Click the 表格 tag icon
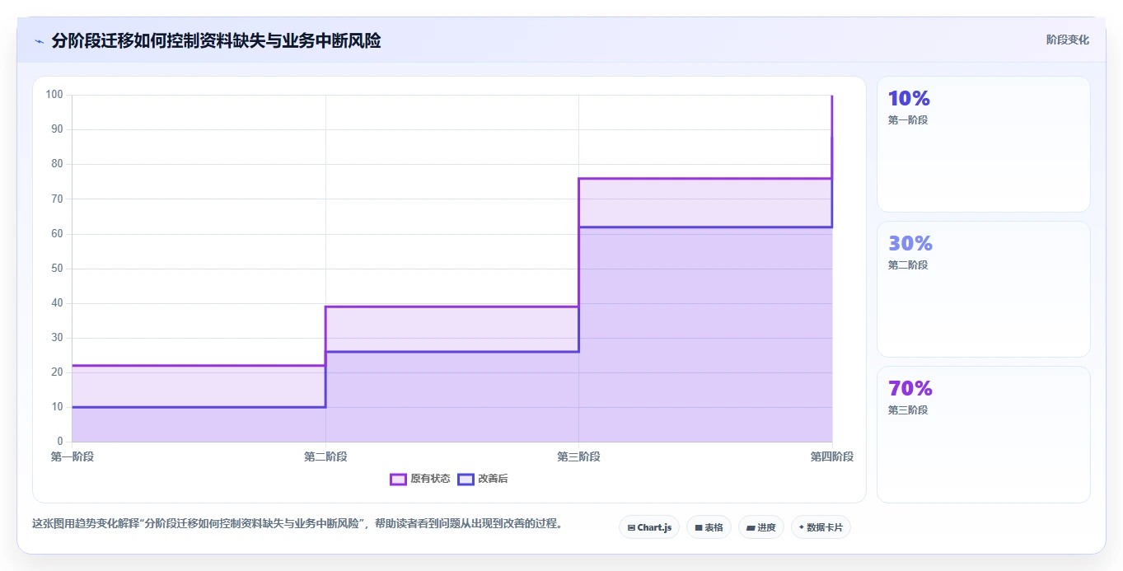 (x=699, y=527)
